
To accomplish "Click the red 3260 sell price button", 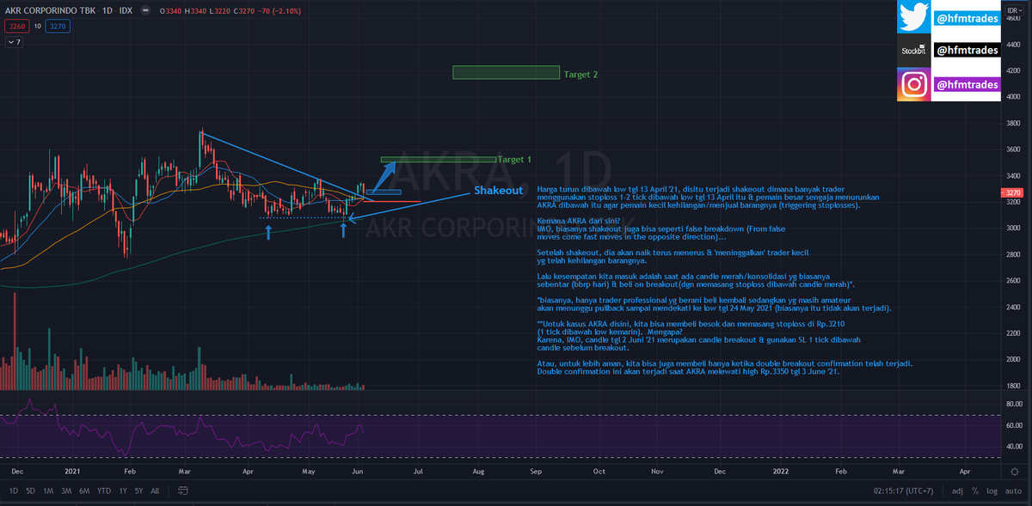I will click(x=17, y=27).
